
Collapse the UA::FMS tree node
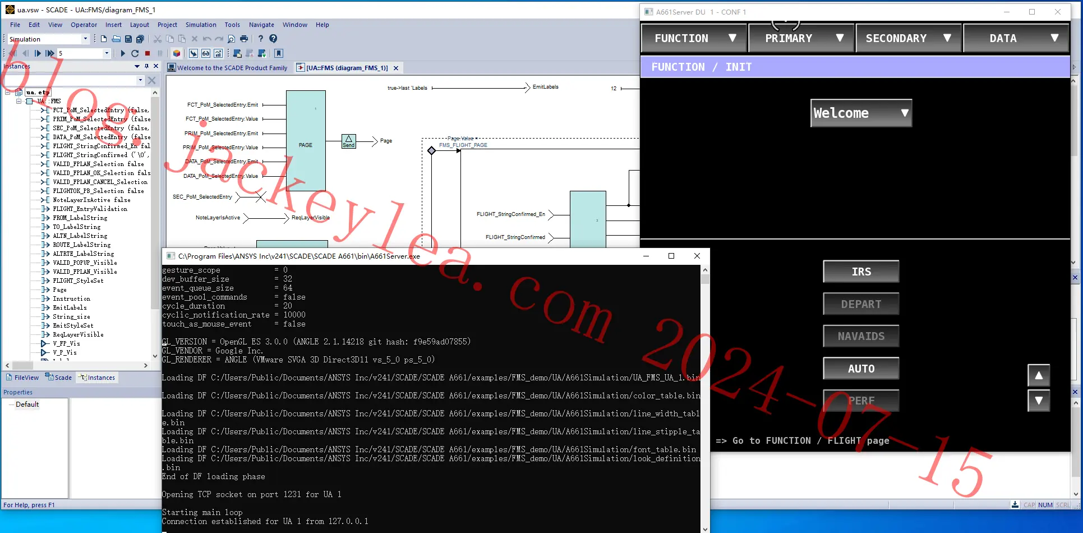click(x=19, y=101)
